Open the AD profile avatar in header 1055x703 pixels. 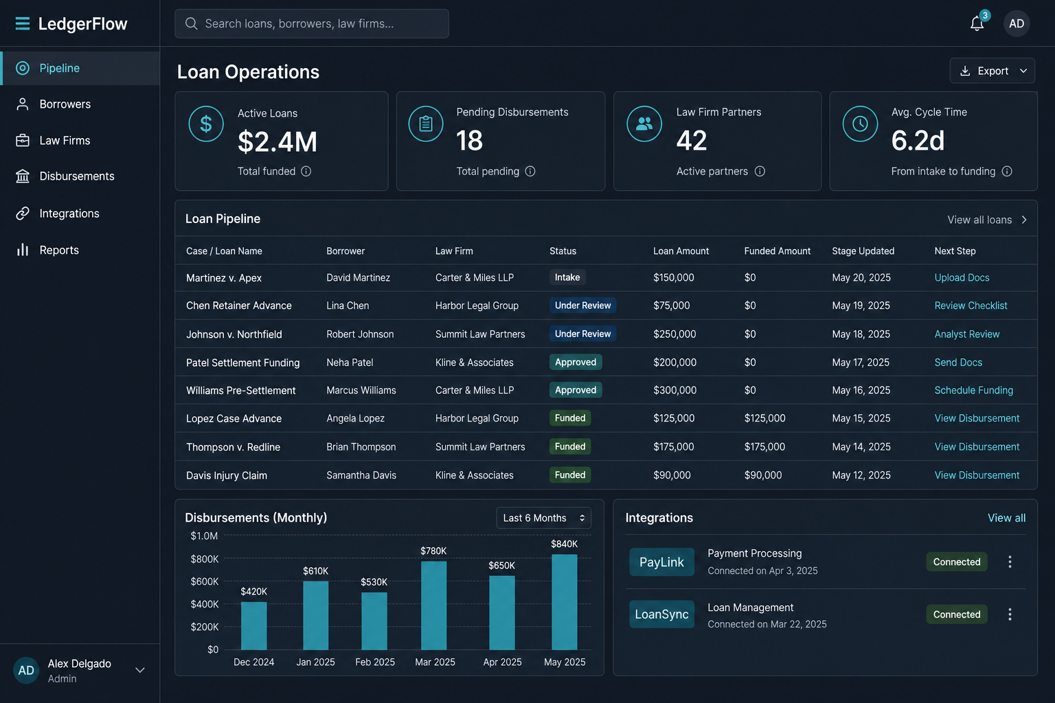1017,23
